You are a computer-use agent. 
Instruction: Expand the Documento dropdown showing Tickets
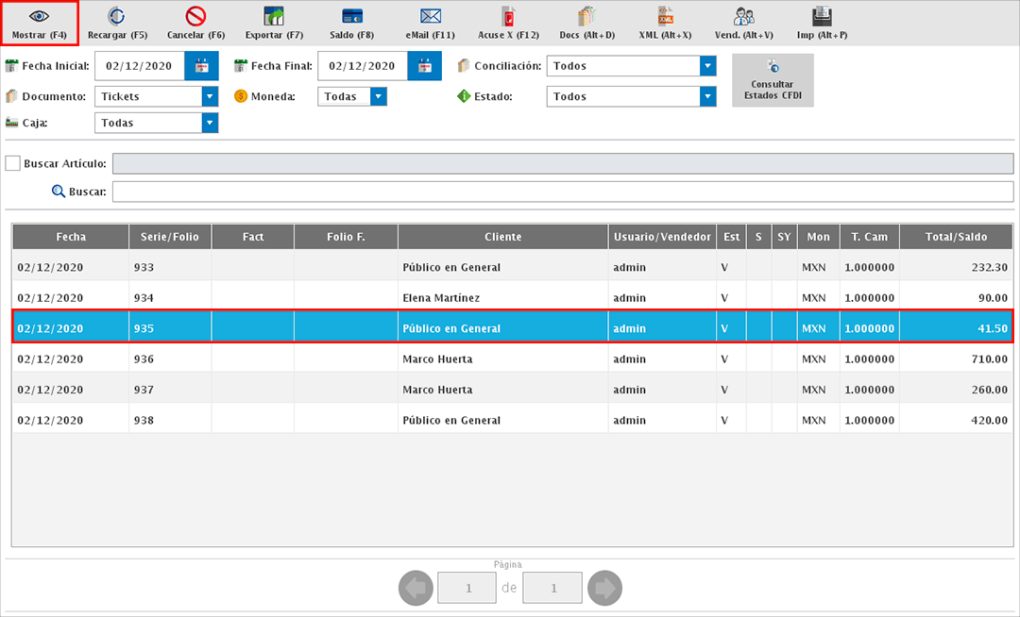[210, 96]
